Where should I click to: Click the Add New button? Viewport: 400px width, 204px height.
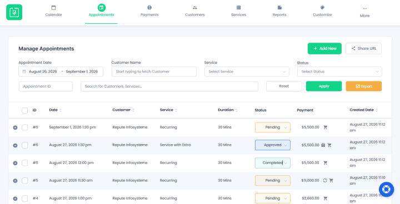point(324,48)
